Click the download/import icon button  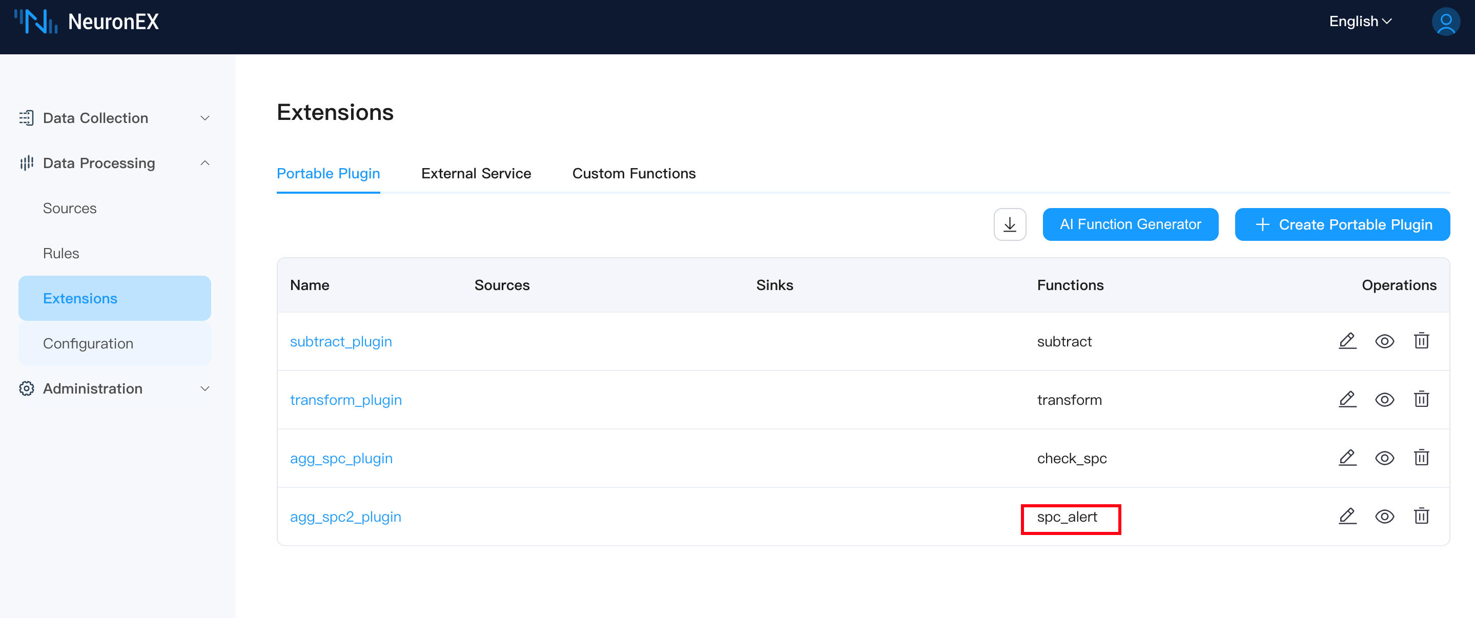tap(1010, 224)
